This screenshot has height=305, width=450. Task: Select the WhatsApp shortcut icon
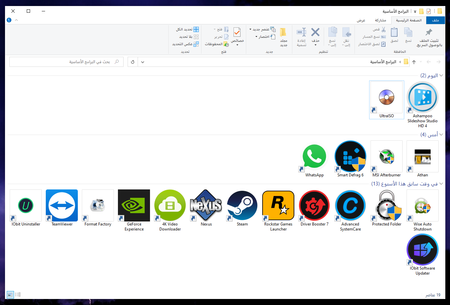pos(314,156)
